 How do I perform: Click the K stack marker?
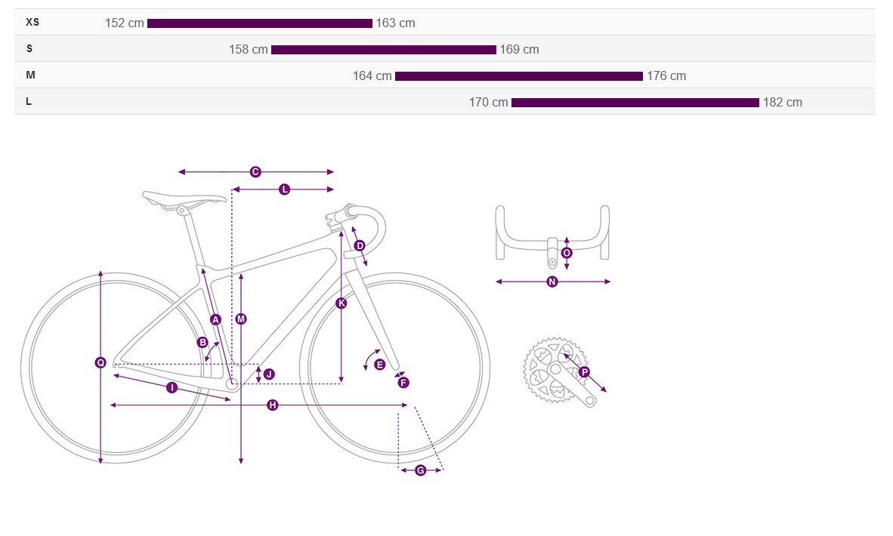click(341, 303)
